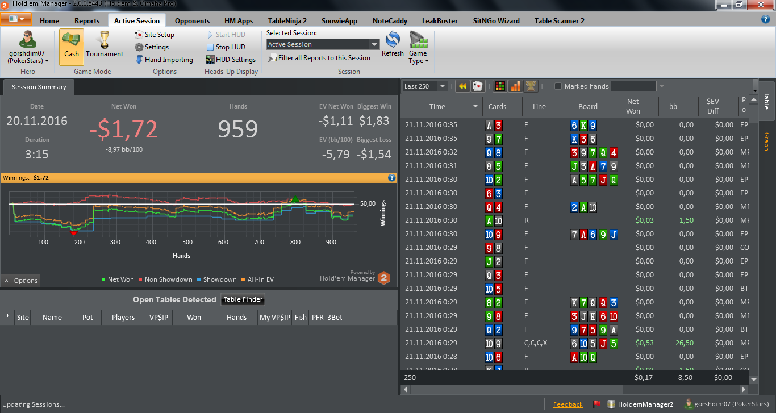Click the gorshdim07 hero avatar icon
This screenshot has height=413, width=776.
27,39
